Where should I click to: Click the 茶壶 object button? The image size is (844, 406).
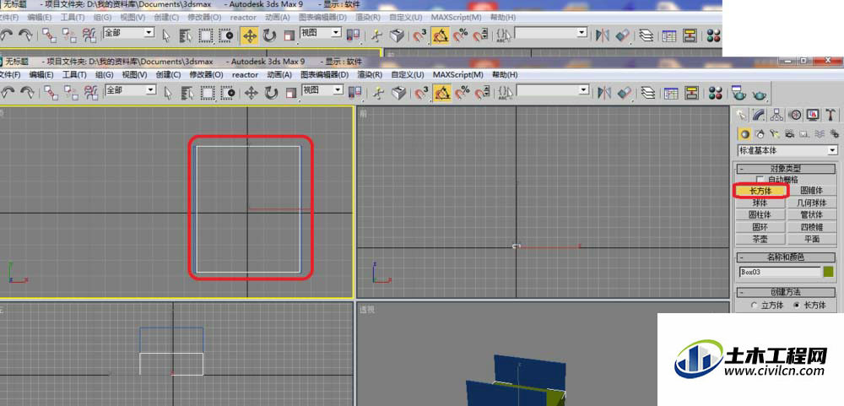(760, 239)
